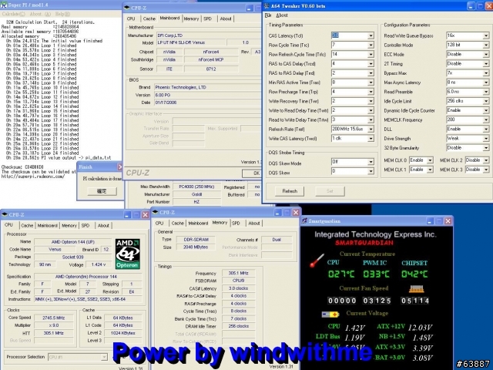Screen dimensions: 493x370
Task: Click the ATX +12V voltage 12.03V
Action: pos(420,328)
